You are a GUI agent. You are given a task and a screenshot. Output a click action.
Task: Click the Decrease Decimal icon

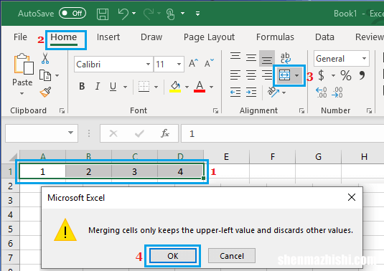[337, 92]
